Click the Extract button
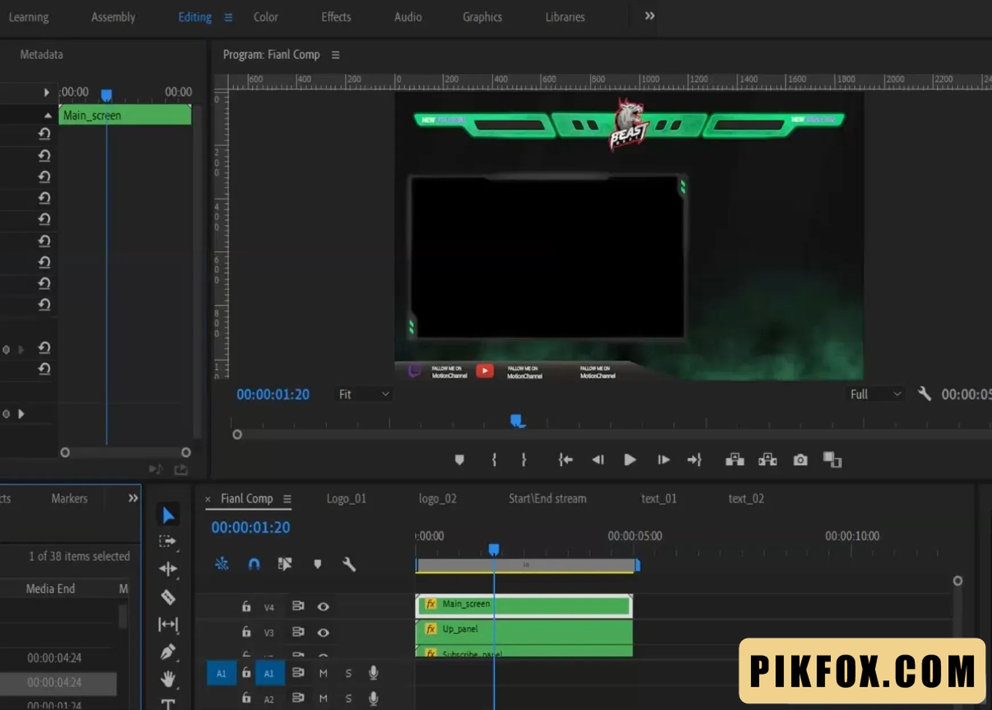Viewport: 992px width, 710px height. pyautogui.click(x=768, y=459)
